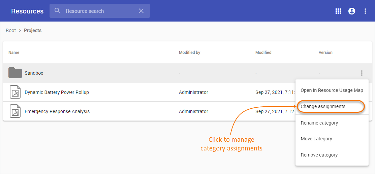Choose Change assignments from the menu
The width and height of the screenshot is (375, 174).
(323, 106)
